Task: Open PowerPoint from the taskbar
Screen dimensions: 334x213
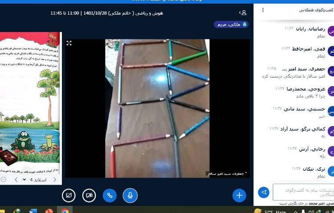Action: (49, 210)
